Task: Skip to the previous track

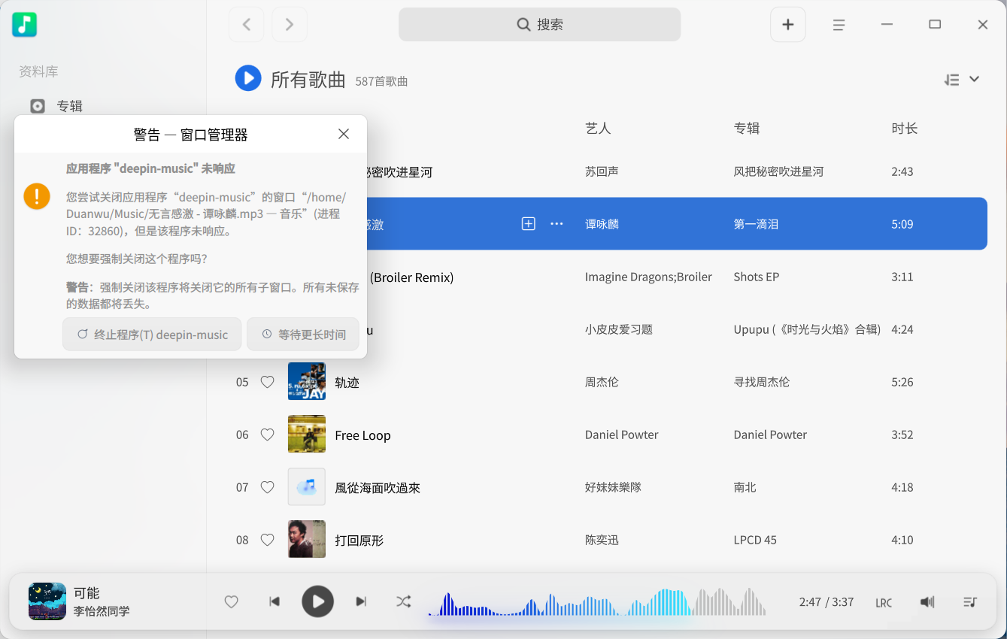Action: point(274,601)
